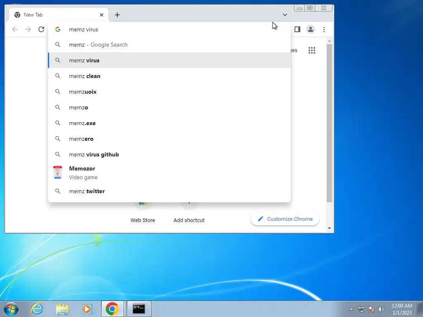Choose the highlighted 'memz virus' suggestion
423x317 pixels.
point(169,60)
